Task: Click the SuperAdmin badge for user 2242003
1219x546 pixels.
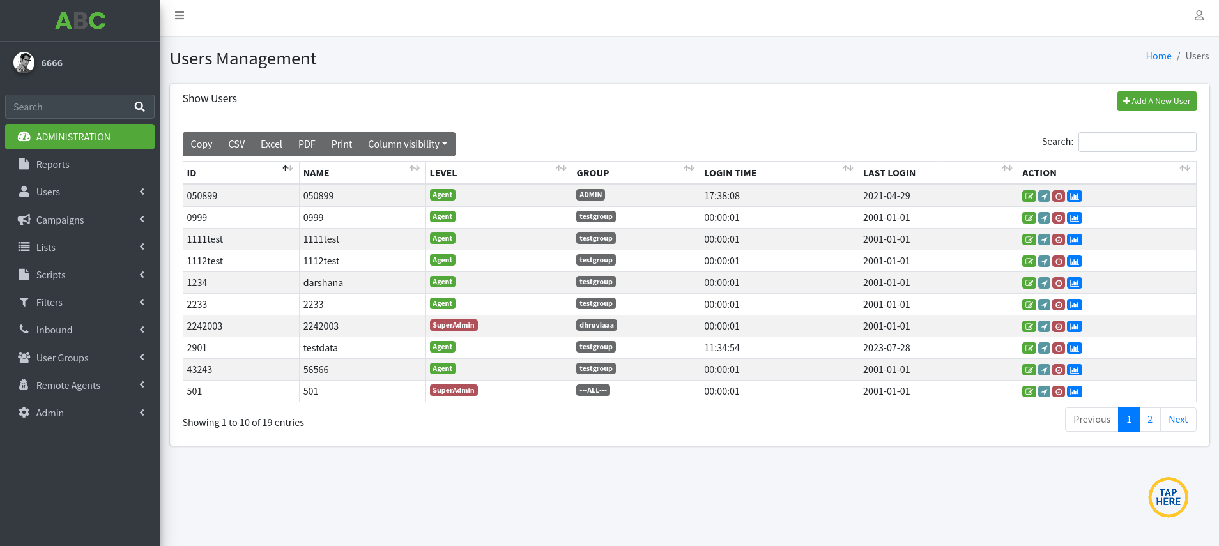Action: click(x=454, y=325)
